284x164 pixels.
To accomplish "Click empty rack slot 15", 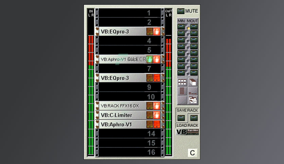I will coord(130,143).
